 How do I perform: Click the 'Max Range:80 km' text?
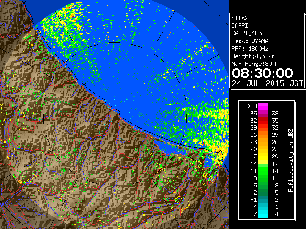[x=256, y=64]
